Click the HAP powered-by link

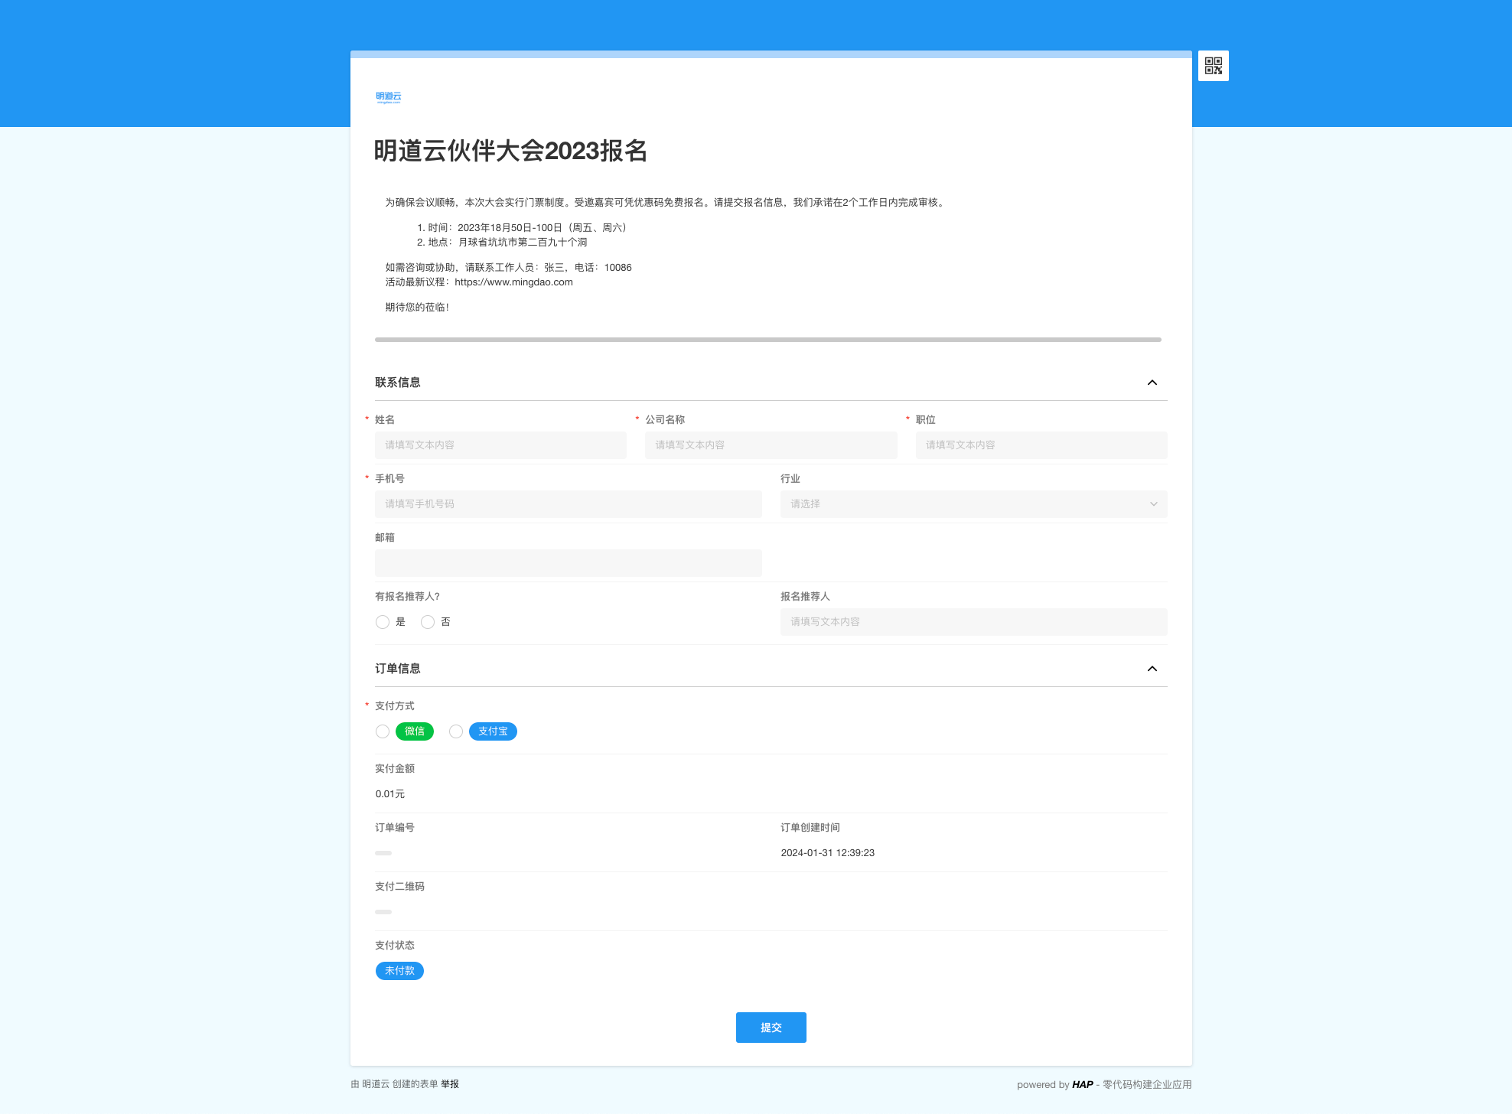[x=1082, y=1084]
